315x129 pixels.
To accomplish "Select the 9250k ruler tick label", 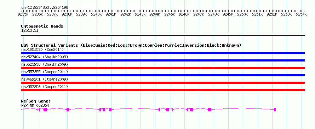I will (243, 14).
